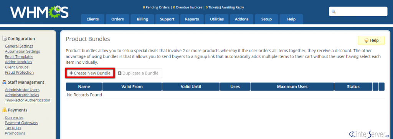Click the Valid Until column header
393x139 pixels.
[191, 86]
